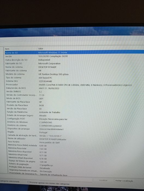144x191 pixels.
Task: Click the value 'C:\WINDOWS\system32'
Action: (51, 126)
